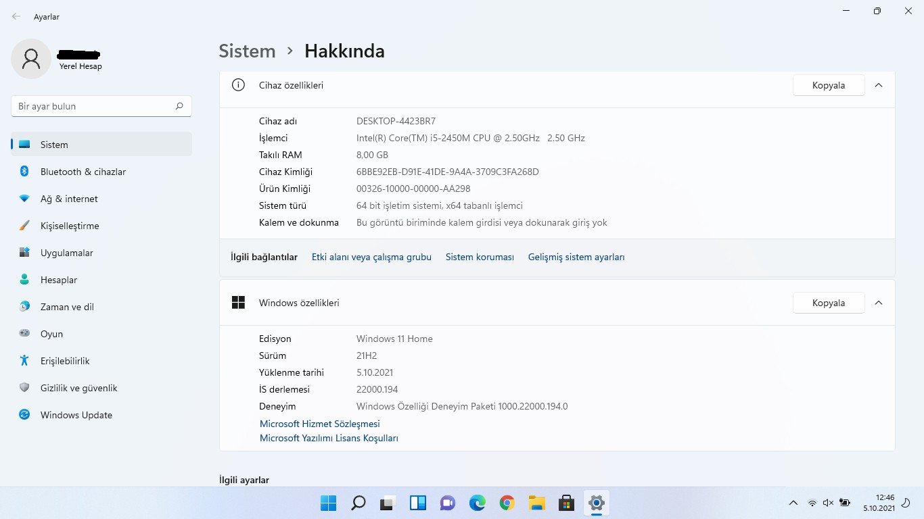Open taskbar Search

(x=358, y=503)
